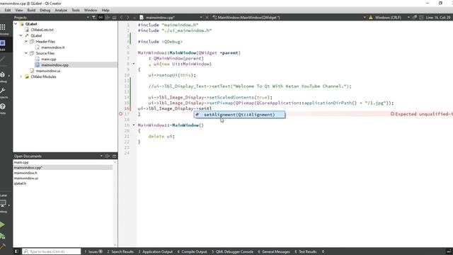
Task: Open the Edit menu
Action: coord(8,10)
